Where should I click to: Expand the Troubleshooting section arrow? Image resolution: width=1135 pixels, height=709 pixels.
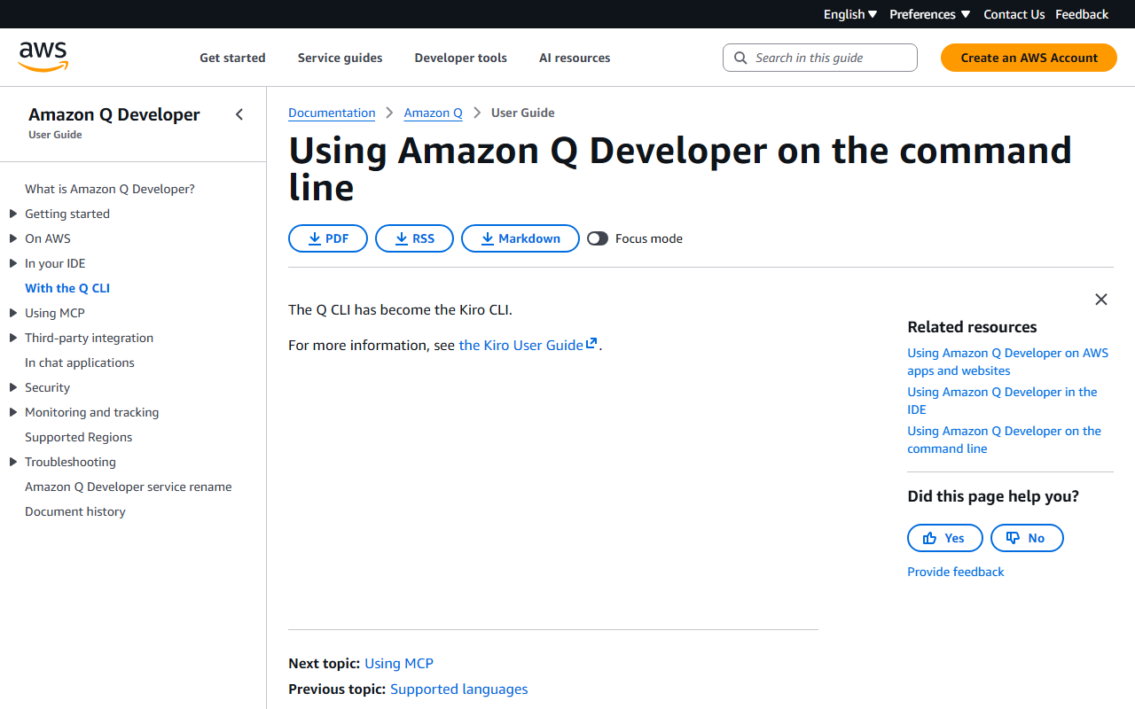click(12, 462)
